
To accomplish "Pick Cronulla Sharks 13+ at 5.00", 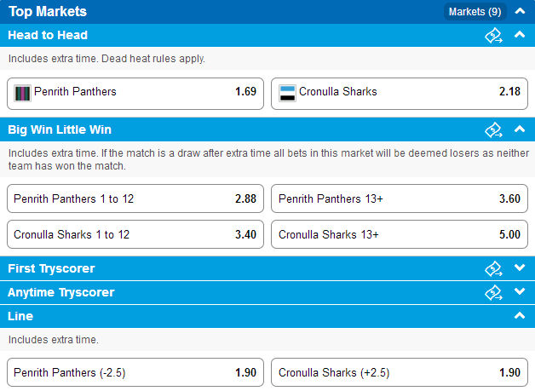I will pos(400,234).
